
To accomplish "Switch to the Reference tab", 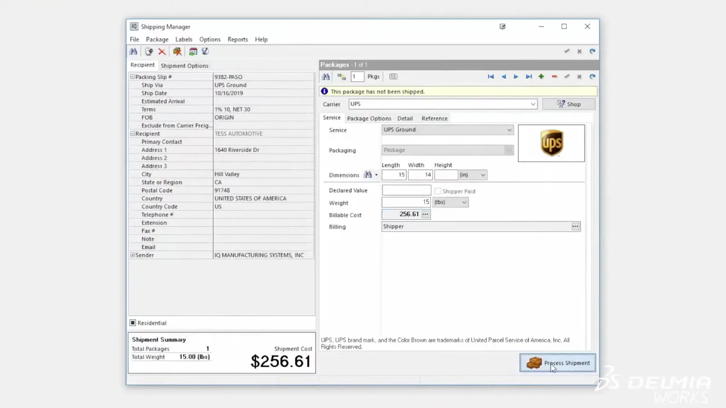I will pos(434,118).
